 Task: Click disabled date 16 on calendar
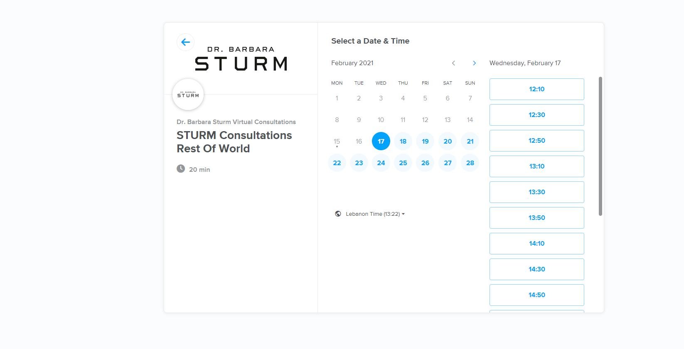[359, 142]
